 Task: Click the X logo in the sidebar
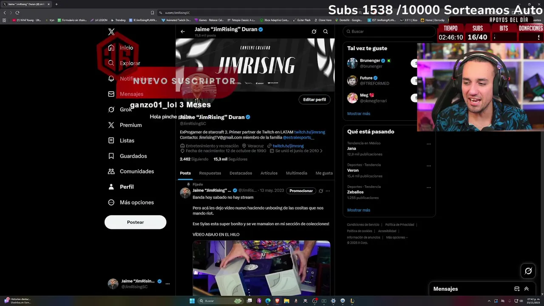pyautogui.click(x=111, y=32)
